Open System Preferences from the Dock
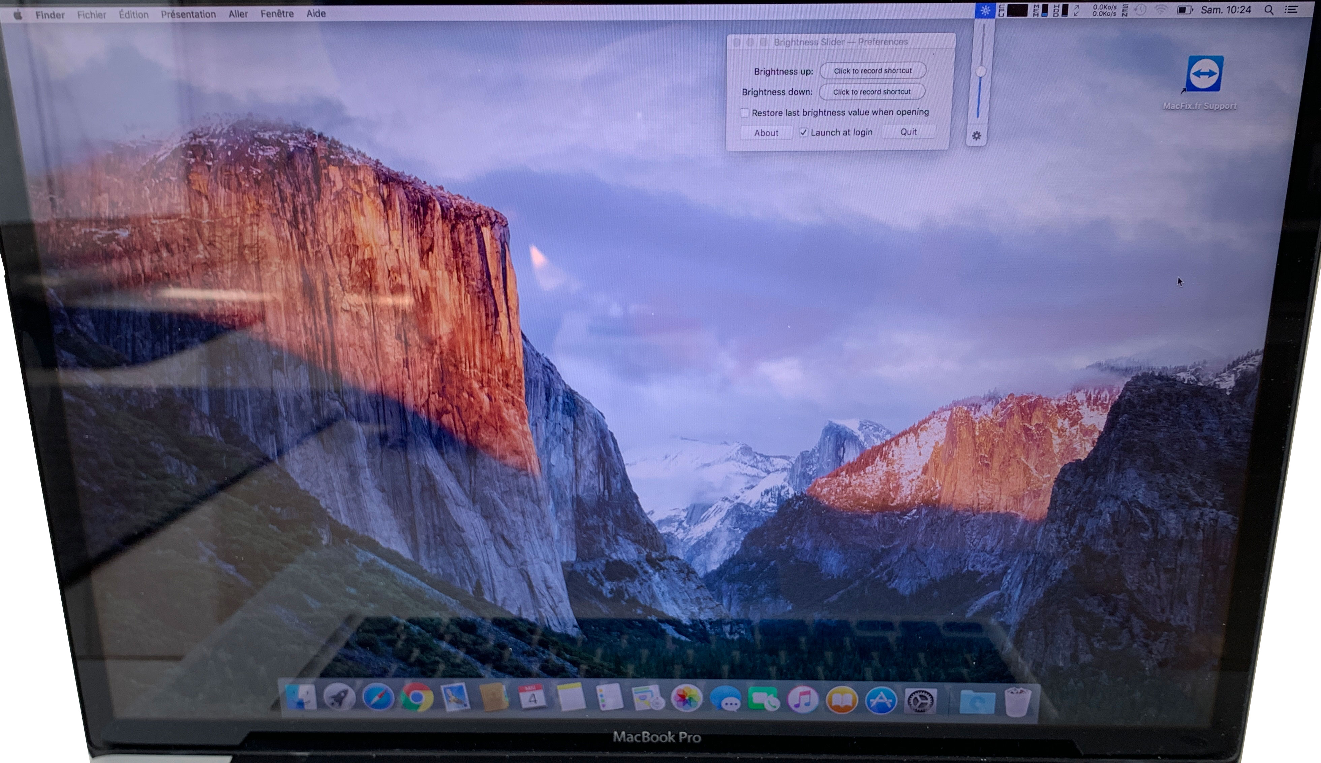 pyautogui.click(x=921, y=701)
